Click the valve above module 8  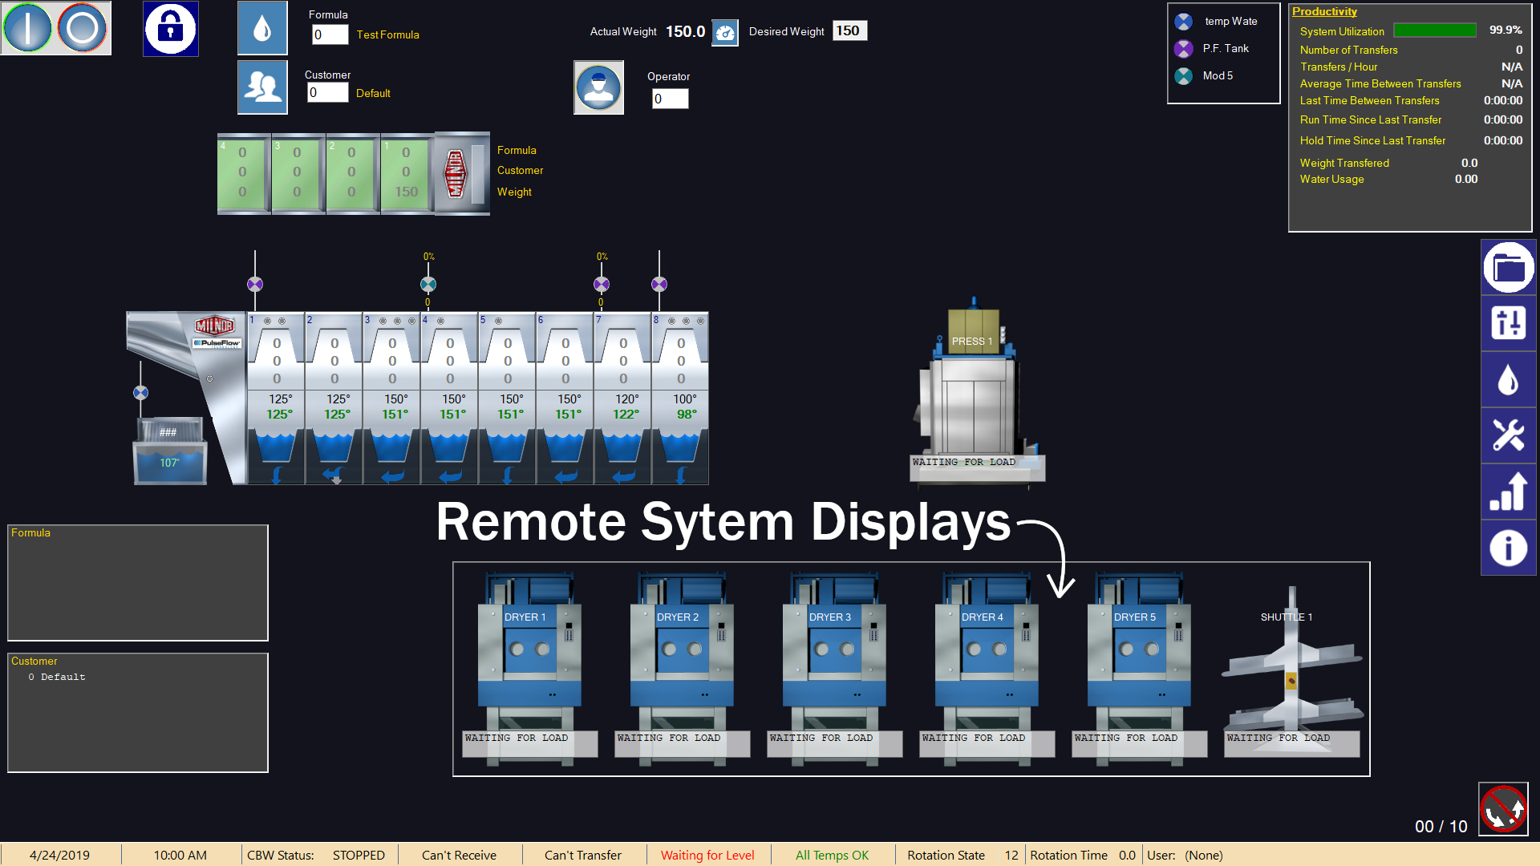click(659, 284)
